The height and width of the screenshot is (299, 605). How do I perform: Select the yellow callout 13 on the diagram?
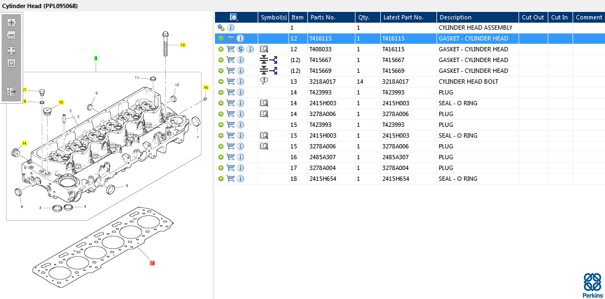[x=183, y=45]
